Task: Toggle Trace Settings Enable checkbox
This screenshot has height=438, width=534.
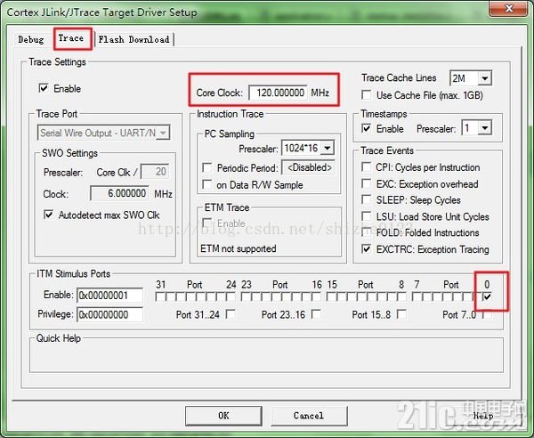Action: 44,88
